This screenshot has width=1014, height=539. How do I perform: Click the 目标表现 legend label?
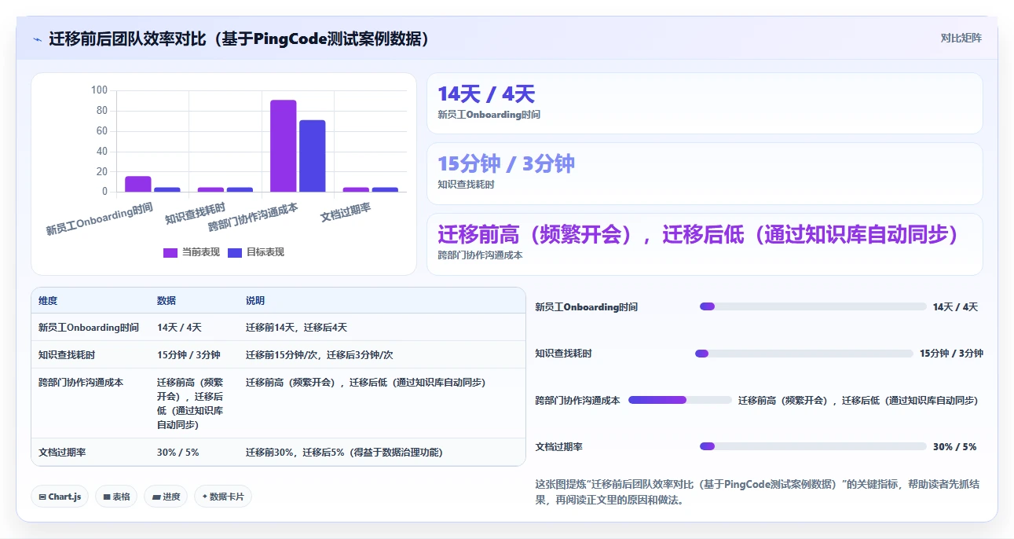point(265,252)
